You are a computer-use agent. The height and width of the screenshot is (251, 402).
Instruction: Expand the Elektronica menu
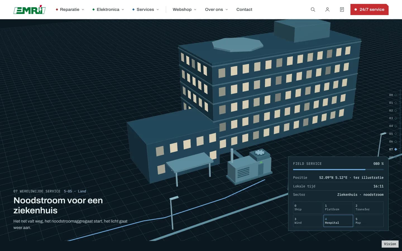point(108,9)
